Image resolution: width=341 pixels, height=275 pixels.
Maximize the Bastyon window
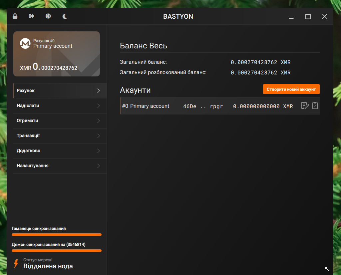(x=308, y=16)
